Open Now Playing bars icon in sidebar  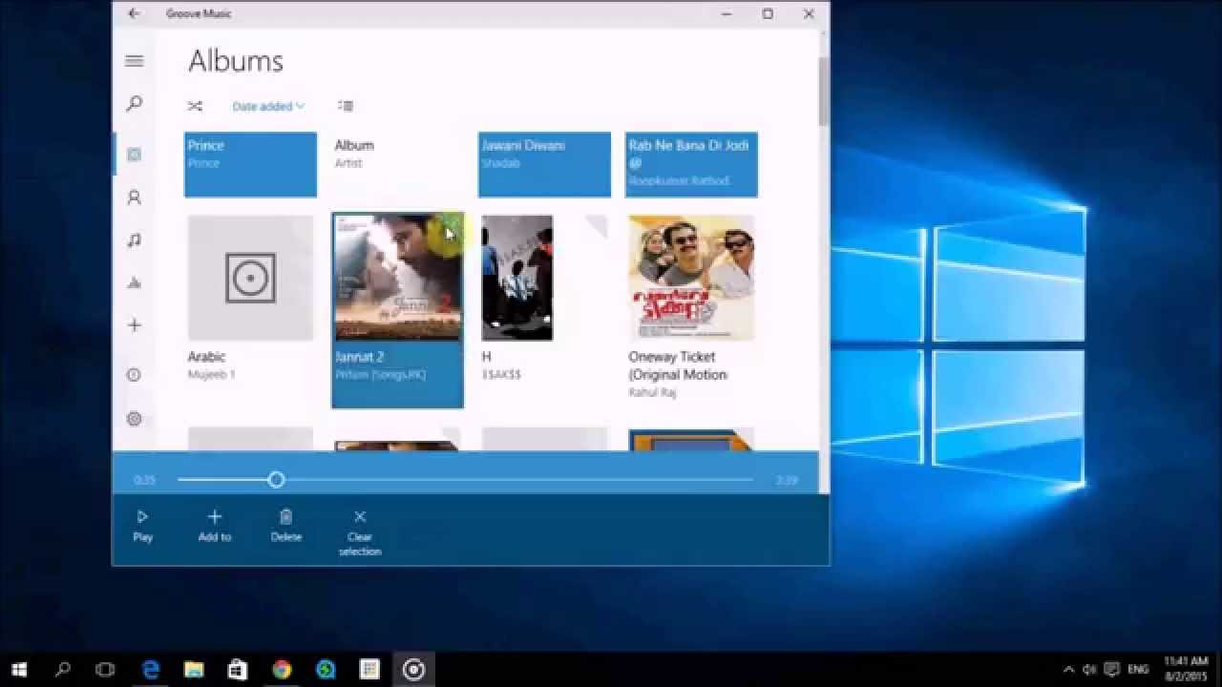(134, 282)
